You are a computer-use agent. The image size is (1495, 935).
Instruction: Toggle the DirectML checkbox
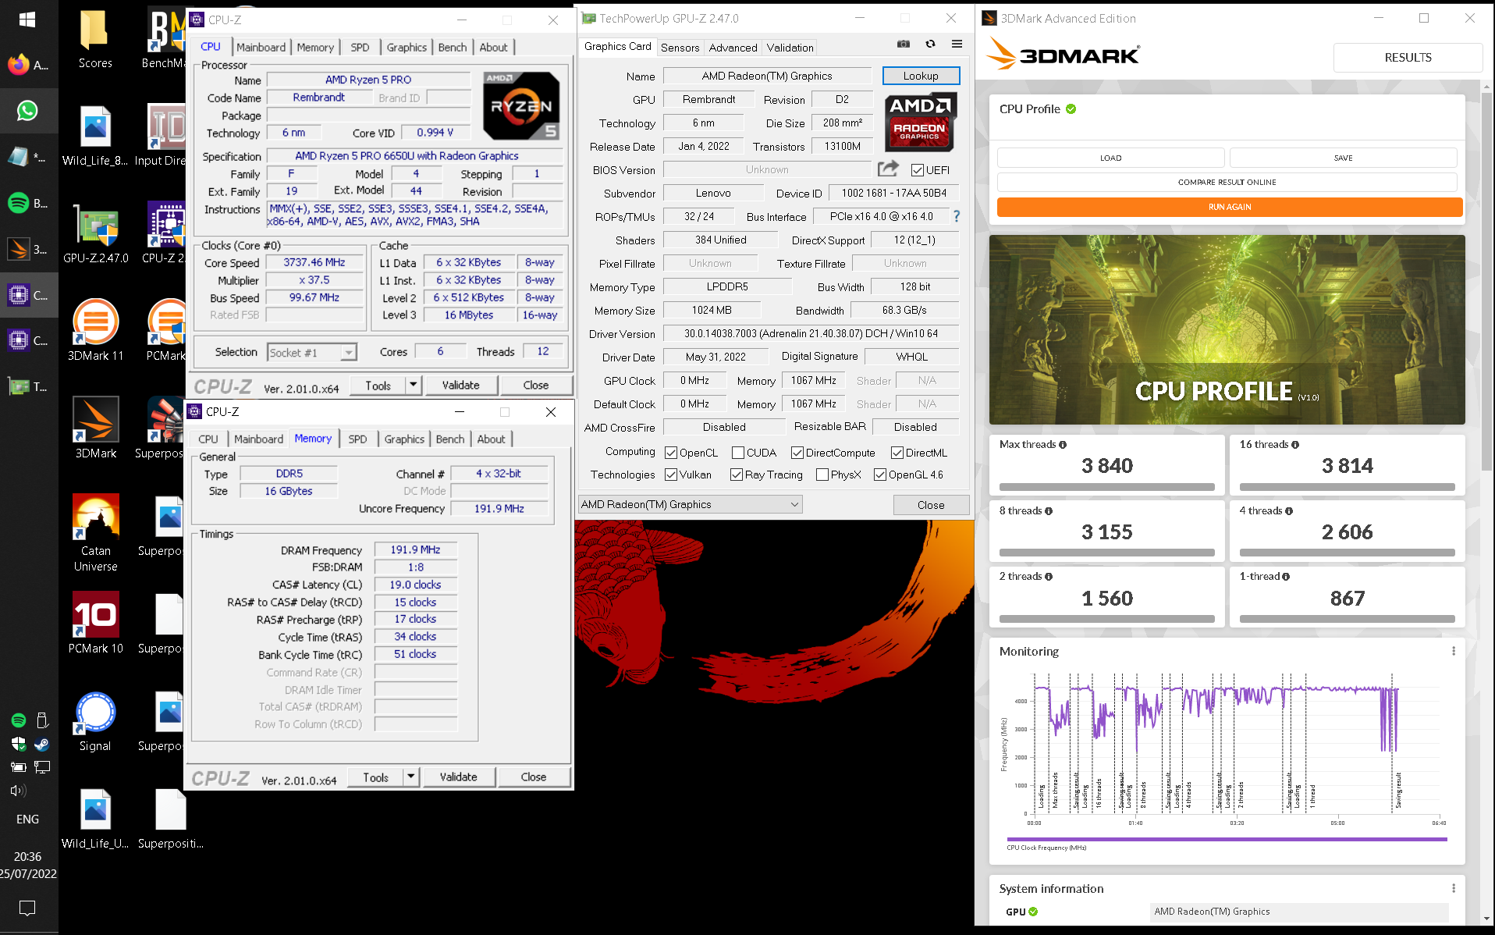click(897, 453)
